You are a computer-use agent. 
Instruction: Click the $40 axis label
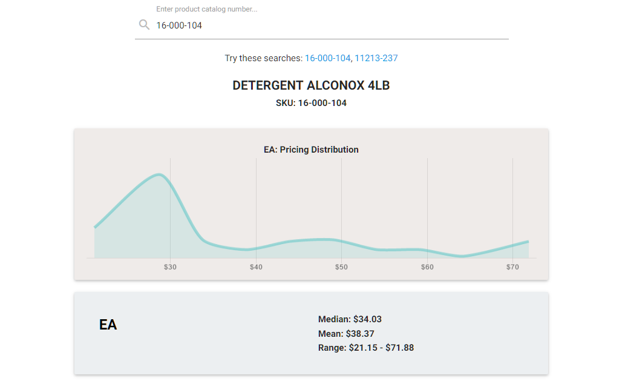(x=256, y=267)
